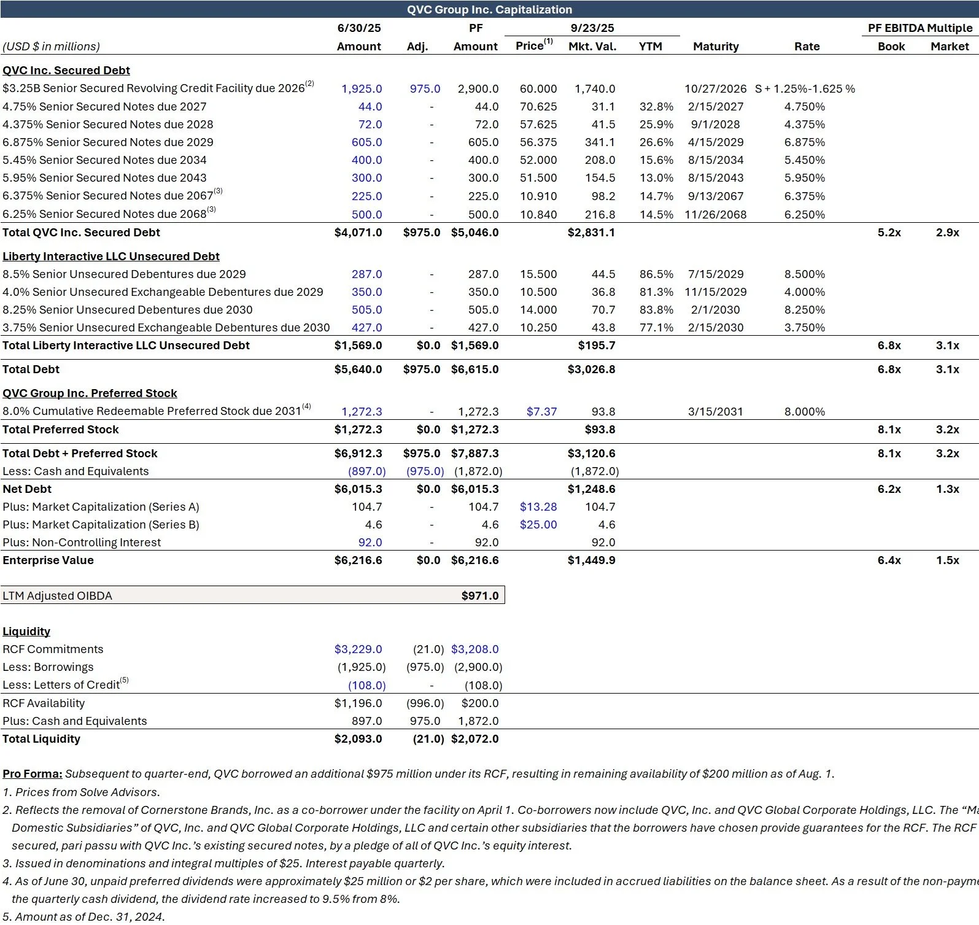Screen dimensions: 979x925
Task: Select the price 10.910 for 2067 notes
Action: pos(538,196)
